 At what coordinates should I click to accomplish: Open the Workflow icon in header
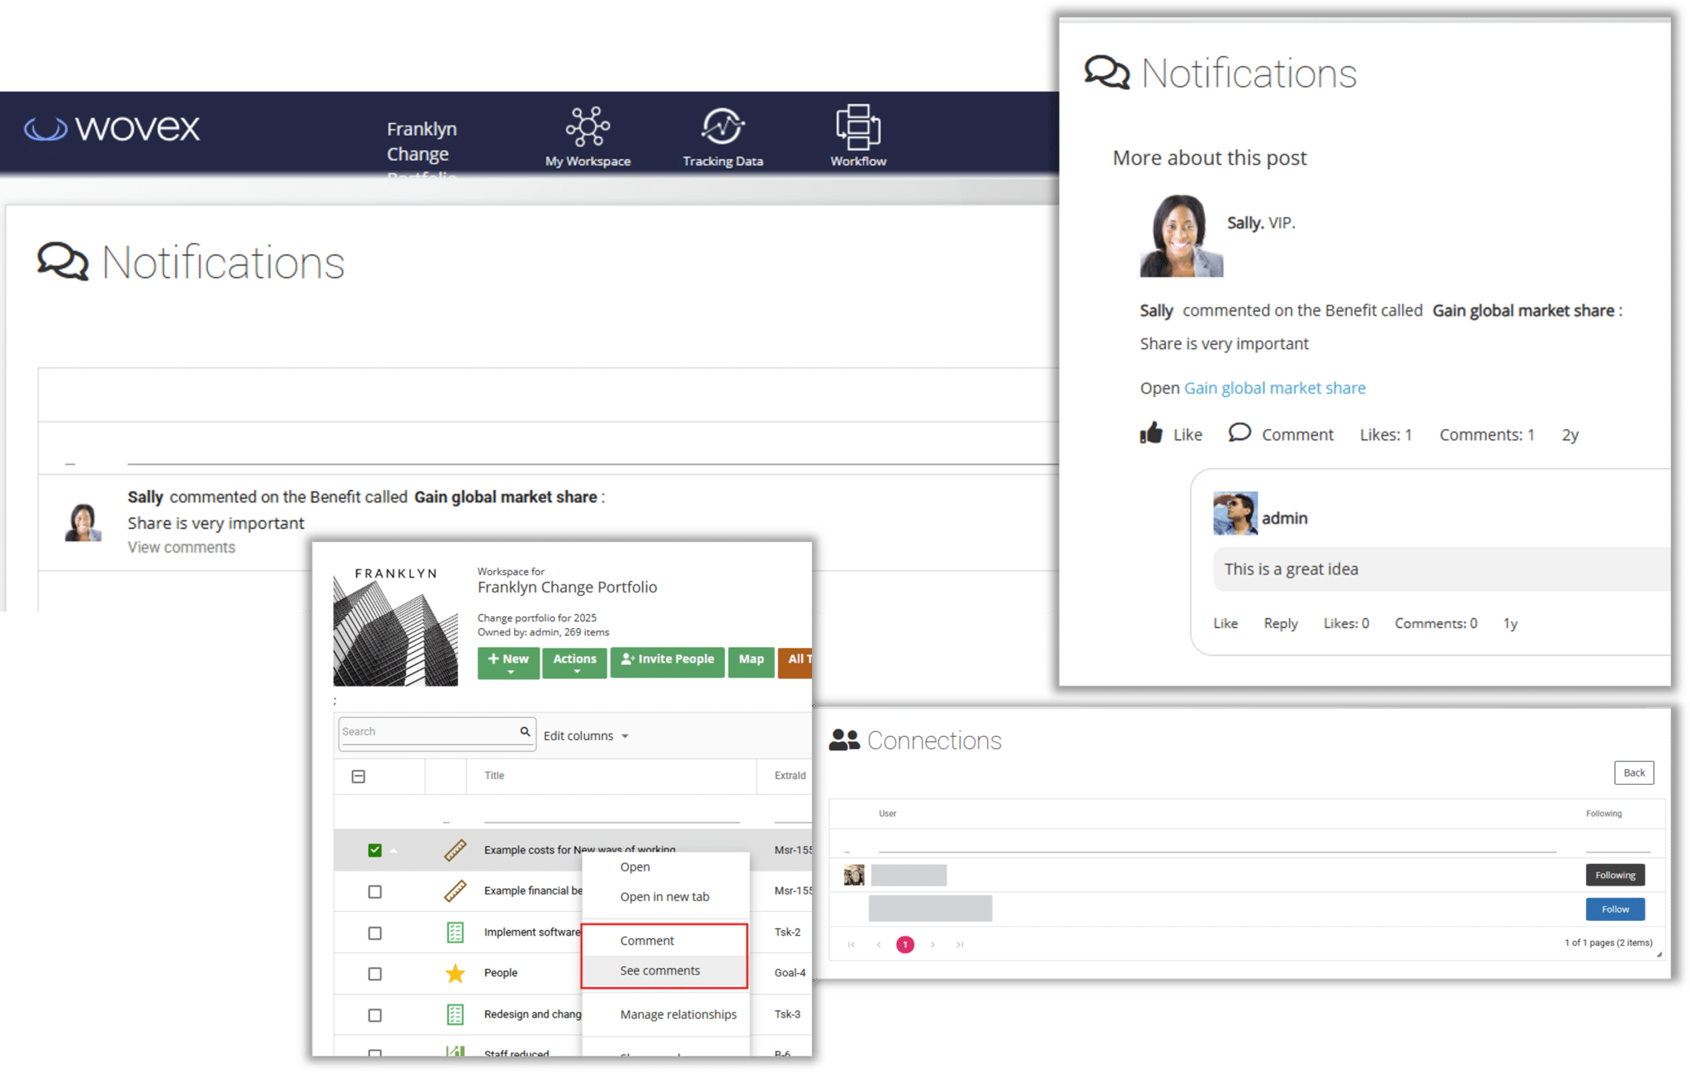pos(858,126)
